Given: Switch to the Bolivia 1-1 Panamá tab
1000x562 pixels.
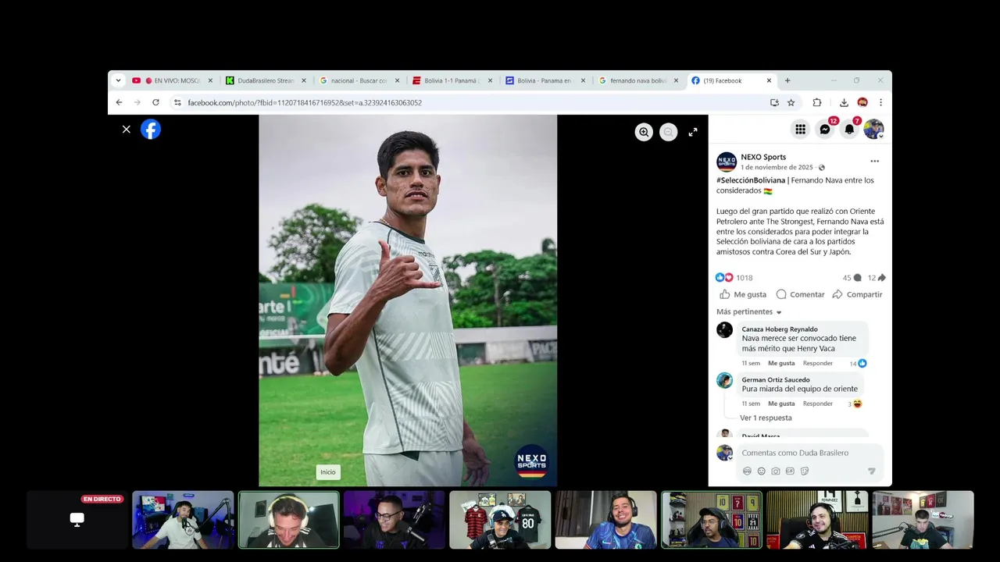Looking at the screenshot, I should click(452, 80).
